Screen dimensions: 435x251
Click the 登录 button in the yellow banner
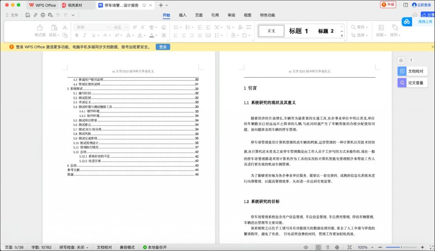tap(163, 47)
